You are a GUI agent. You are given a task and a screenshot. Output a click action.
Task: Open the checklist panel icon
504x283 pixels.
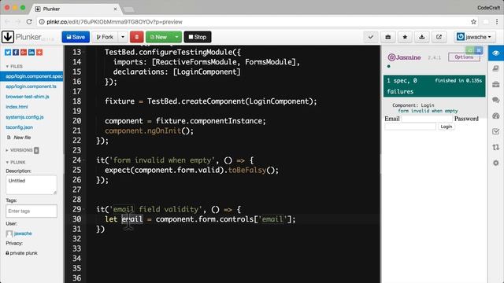pos(496,131)
